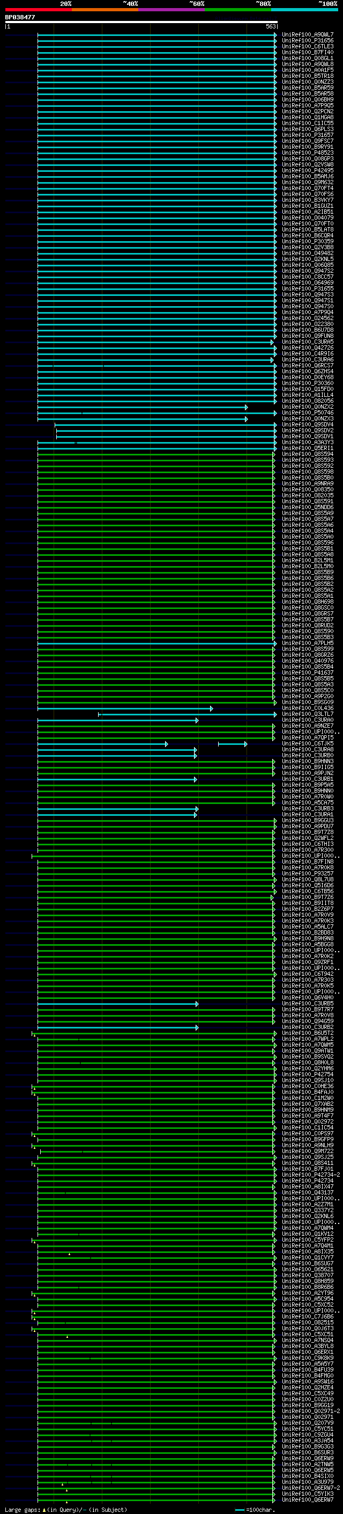343x1514 pixels.
Task: Click the UniRef100_Q8H698 label
Action: coord(308,602)
